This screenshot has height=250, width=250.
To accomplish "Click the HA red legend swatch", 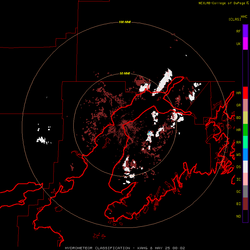I will pyautogui.click(x=245, y=92).
